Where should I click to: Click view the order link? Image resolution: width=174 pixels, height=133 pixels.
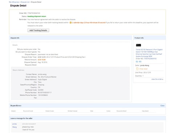(157, 79)
